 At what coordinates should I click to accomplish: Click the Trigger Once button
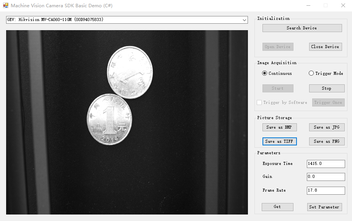(328, 102)
